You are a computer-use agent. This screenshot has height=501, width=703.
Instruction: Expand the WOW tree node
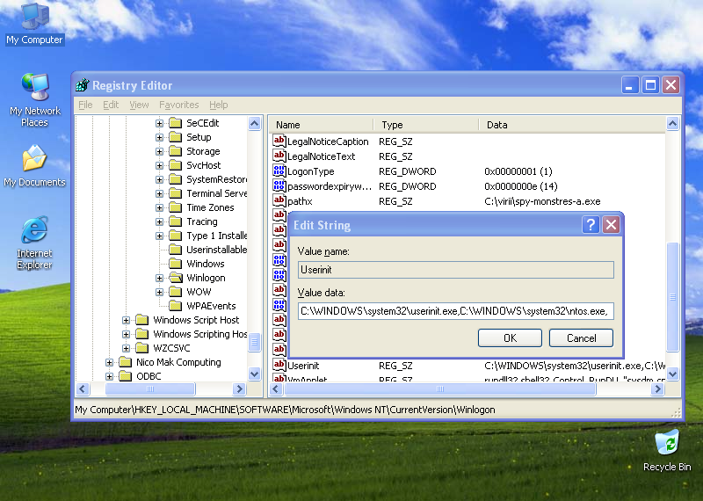click(x=159, y=292)
